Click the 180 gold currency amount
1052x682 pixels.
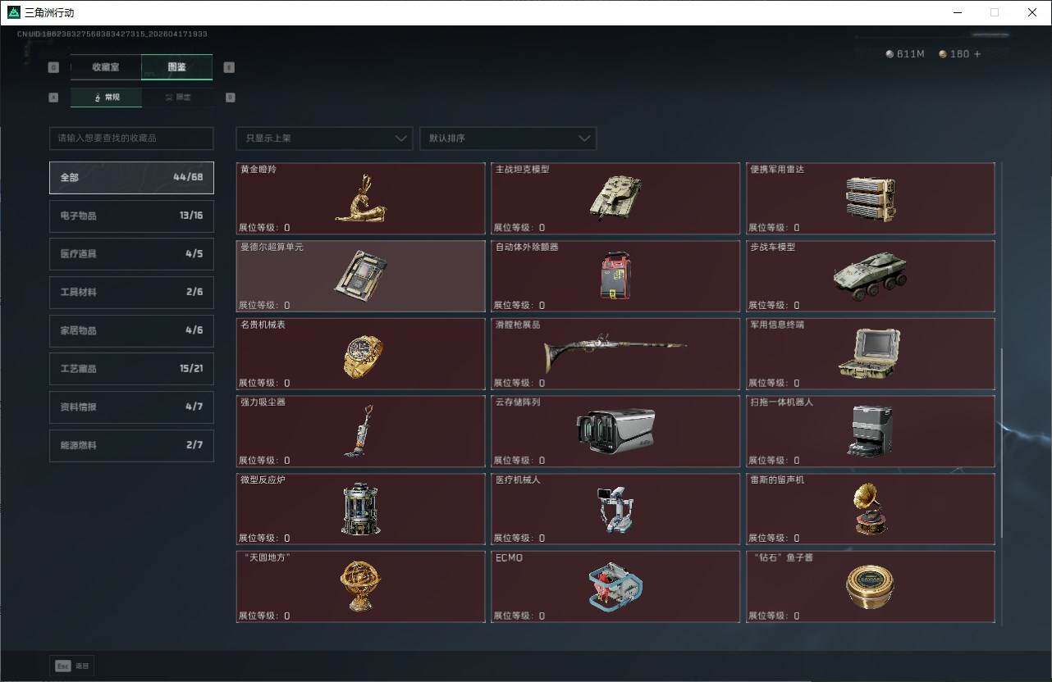click(x=959, y=54)
